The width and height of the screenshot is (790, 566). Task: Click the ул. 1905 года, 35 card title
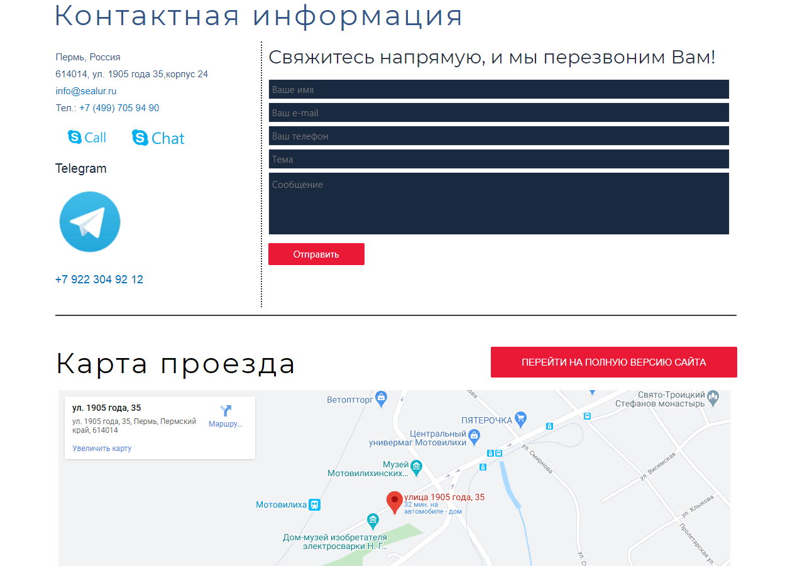click(x=107, y=408)
